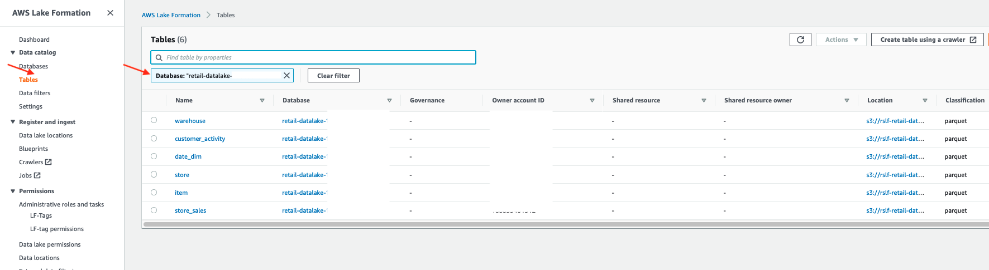Go to AWS Lake Formation breadcrumb
The width and height of the screenshot is (989, 270).
(x=171, y=15)
